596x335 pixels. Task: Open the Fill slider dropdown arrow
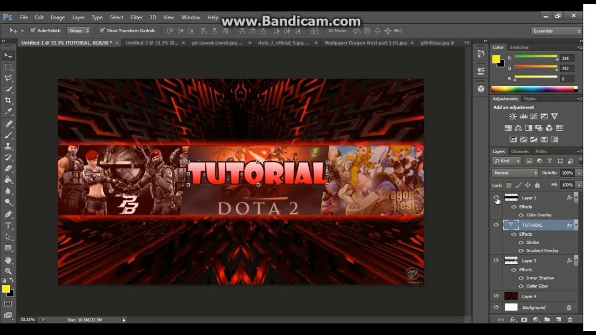pos(579,185)
